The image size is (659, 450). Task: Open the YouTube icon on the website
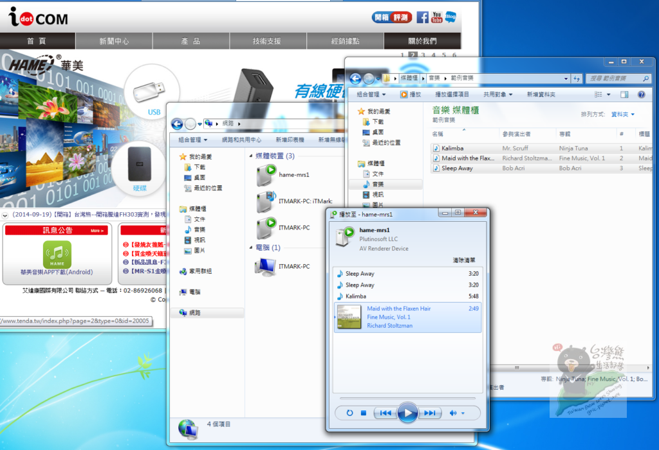click(x=437, y=17)
